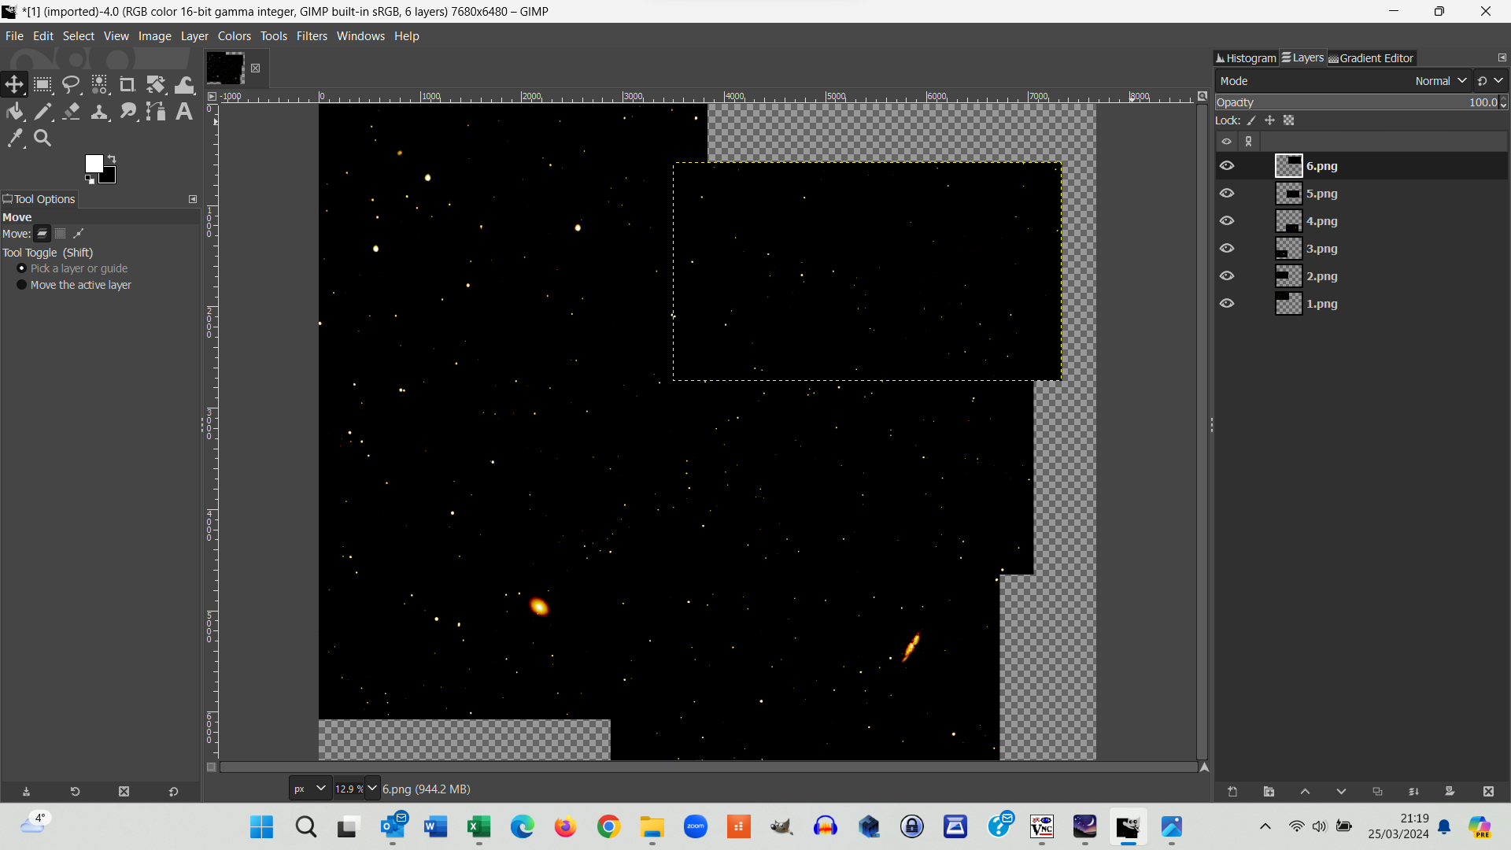Set Move mode to selection
The width and height of the screenshot is (1511, 850).
coord(61,234)
